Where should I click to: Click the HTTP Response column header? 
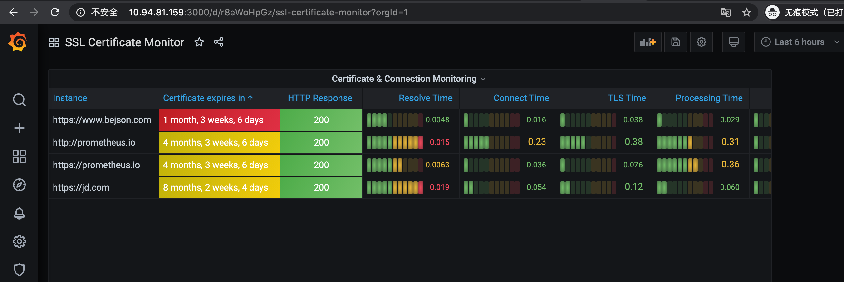point(320,98)
